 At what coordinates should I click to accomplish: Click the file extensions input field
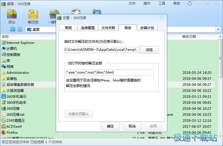(x=110, y=73)
